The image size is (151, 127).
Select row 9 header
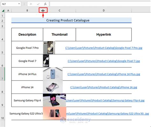[x=2, y=100]
